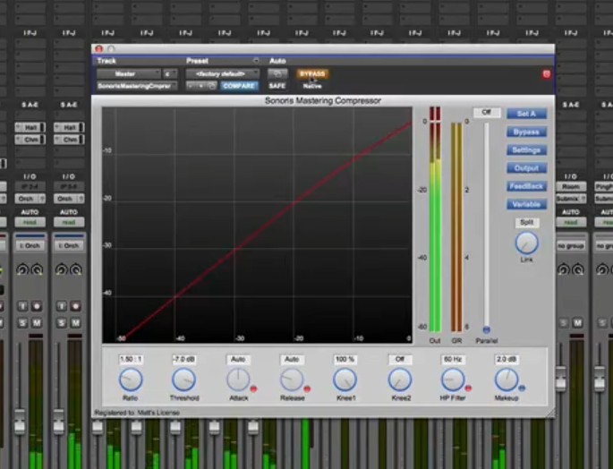The image size is (613, 469).
Task: Click the Native label under BYPASS
Action: point(312,86)
